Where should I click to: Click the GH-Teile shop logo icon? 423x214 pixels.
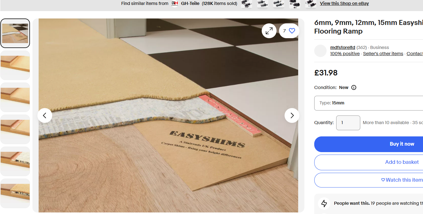click(175, 4)
